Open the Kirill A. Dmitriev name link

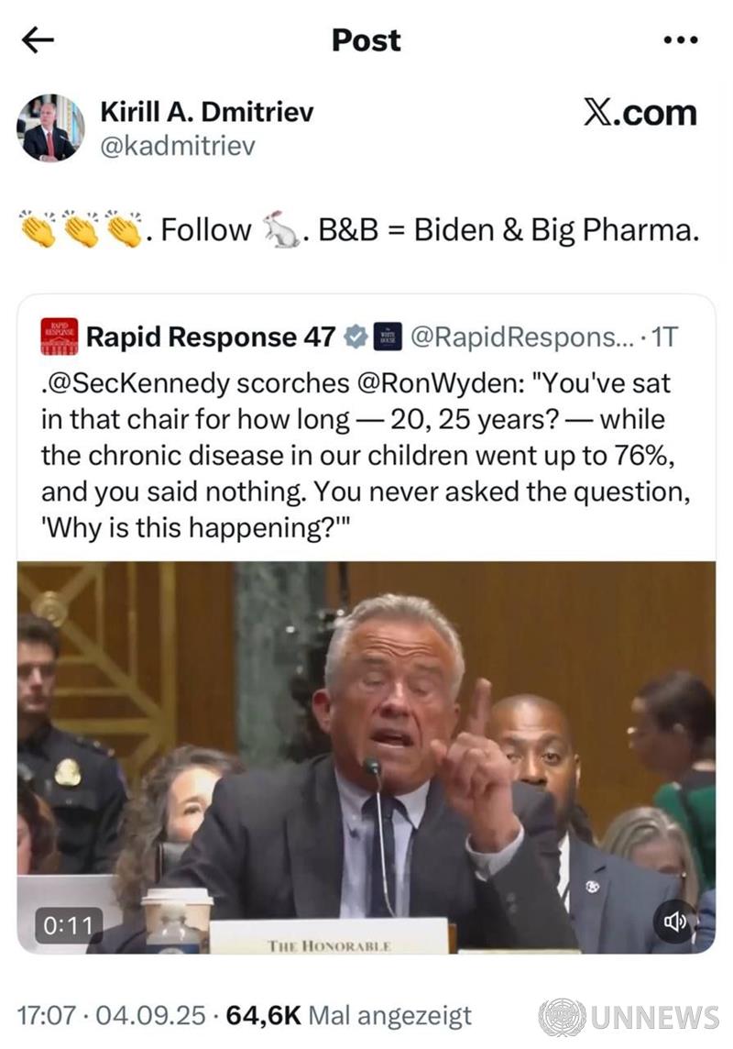pyautogui.click(x=206, y=112)
